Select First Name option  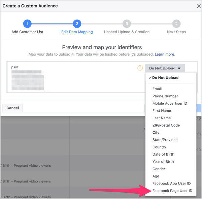pyautogui.click(x=162, y=111)
